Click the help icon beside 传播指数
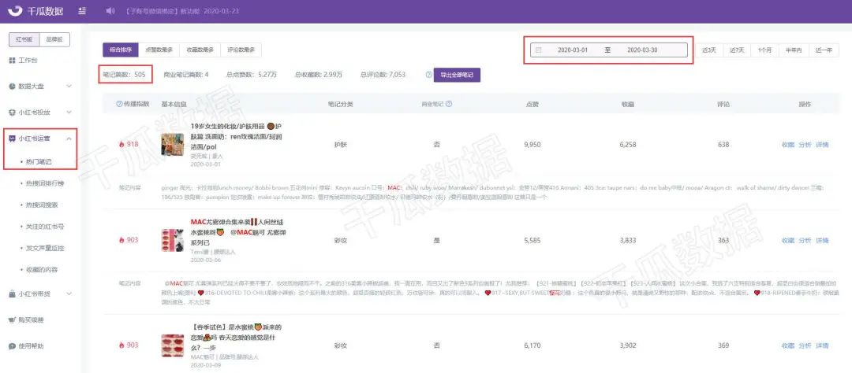Viewport: 852px width, 373px height. point(119,104)
